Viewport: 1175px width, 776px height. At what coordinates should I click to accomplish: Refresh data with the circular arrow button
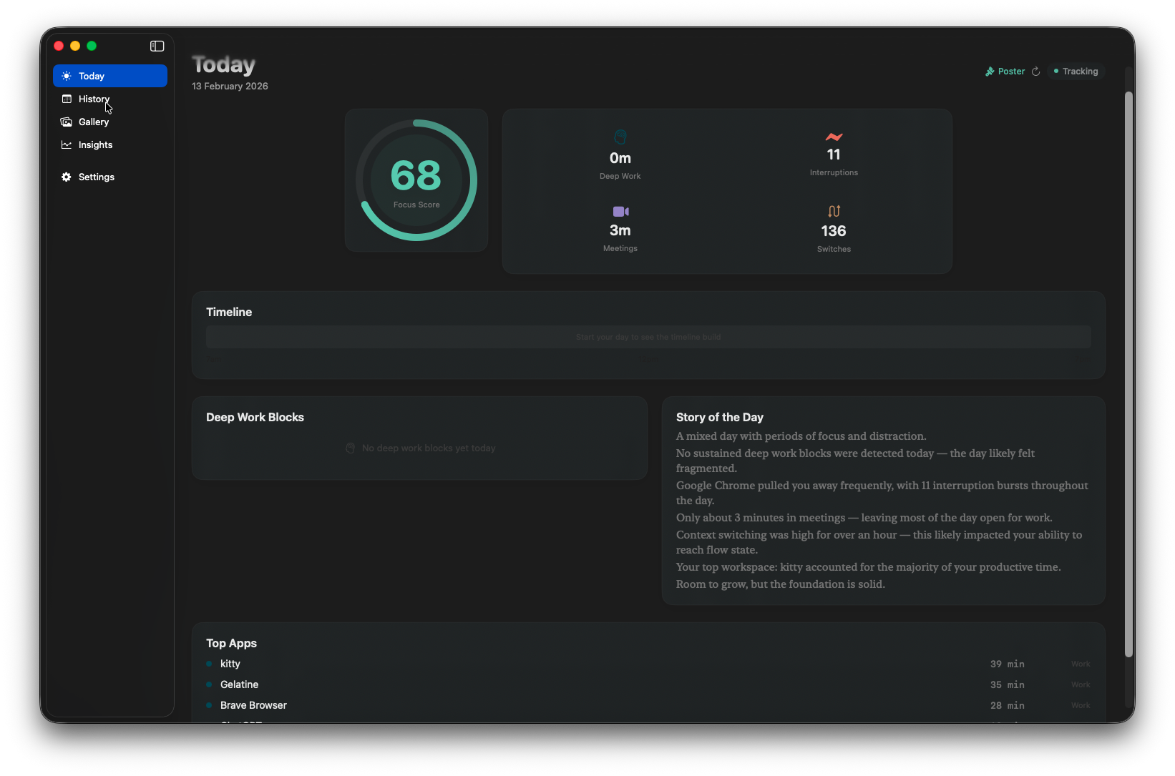[1035, 71]
